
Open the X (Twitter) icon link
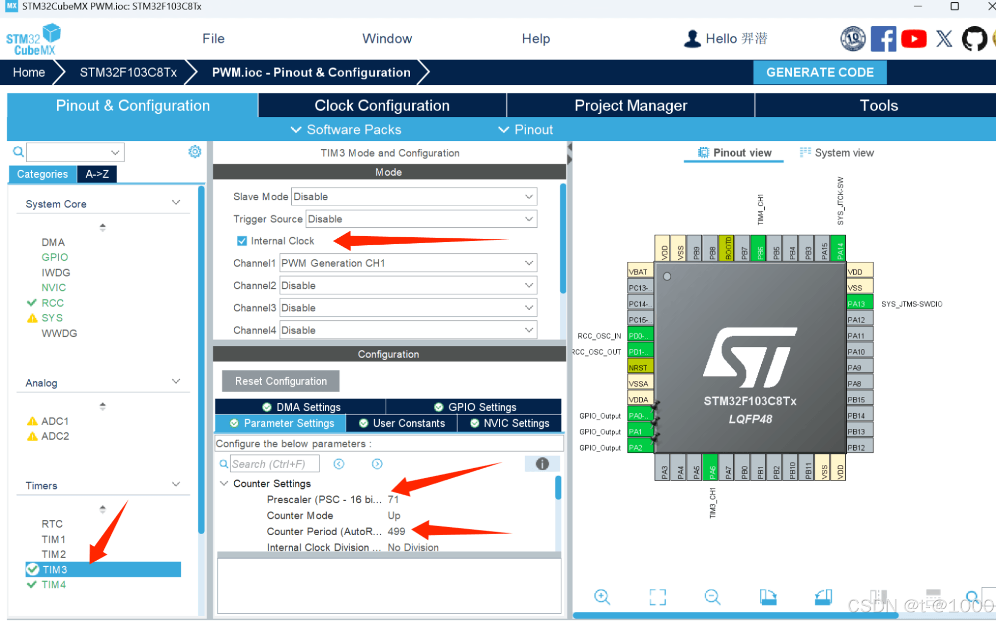pyautogui.click(x=944, y=39)
